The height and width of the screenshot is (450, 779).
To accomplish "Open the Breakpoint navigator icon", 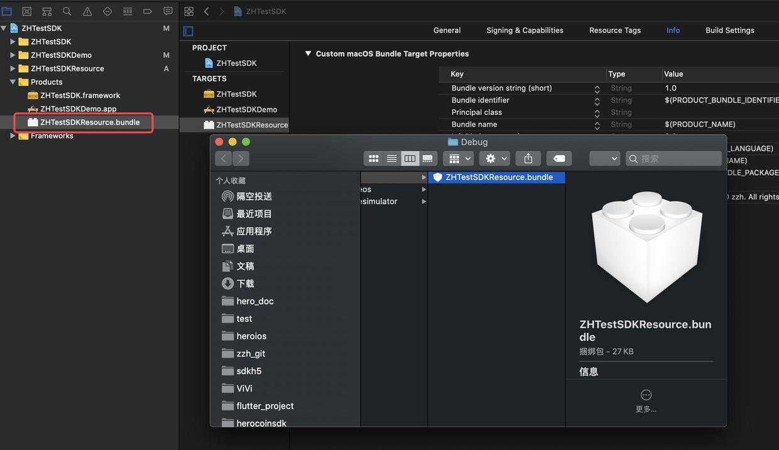I will 148,11.
